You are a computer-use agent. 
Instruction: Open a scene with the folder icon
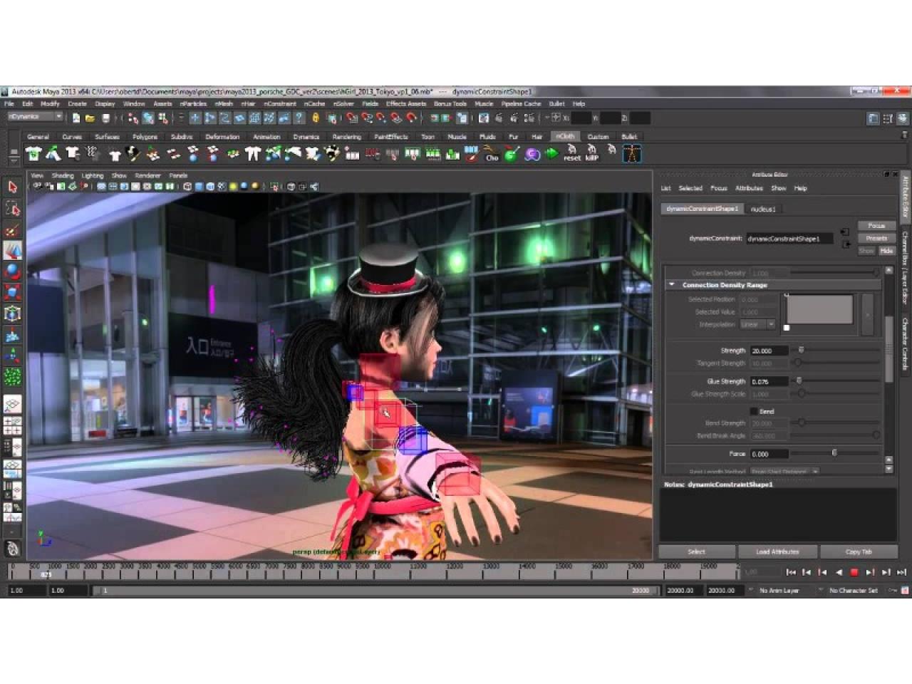tap(90, 118)
